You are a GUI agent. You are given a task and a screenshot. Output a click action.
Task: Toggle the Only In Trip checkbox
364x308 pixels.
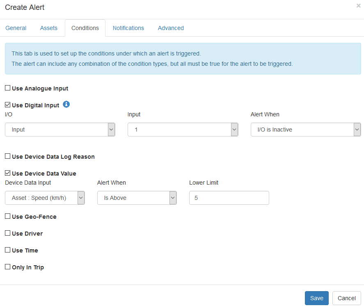[7, 267]
